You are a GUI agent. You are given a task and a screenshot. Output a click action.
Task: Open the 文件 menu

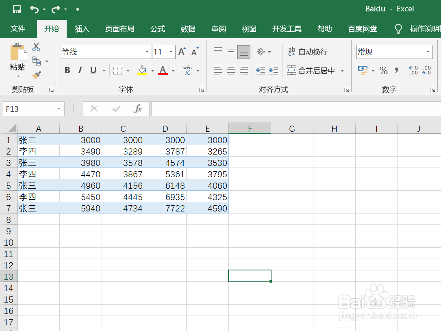(x=18, y=29)
